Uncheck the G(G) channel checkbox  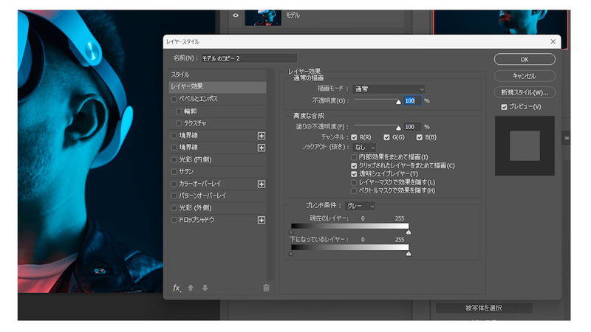point(386,137)
